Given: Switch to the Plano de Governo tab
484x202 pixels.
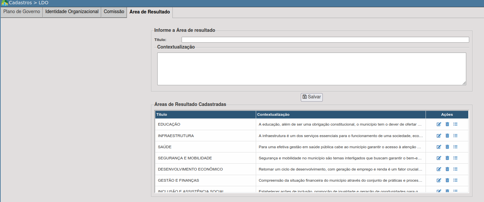Looking at the screenshot, I should pyautogui.click(x=22, y=12).
